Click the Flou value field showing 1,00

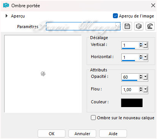[130, 90]
